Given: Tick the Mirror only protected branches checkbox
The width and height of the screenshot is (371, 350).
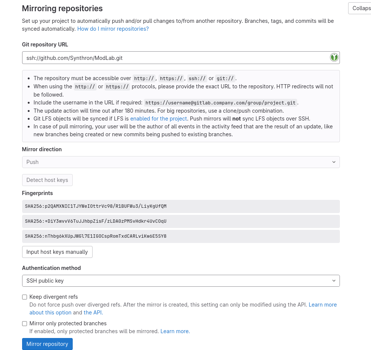Looking at the screenshot, I should pos(25,323).
